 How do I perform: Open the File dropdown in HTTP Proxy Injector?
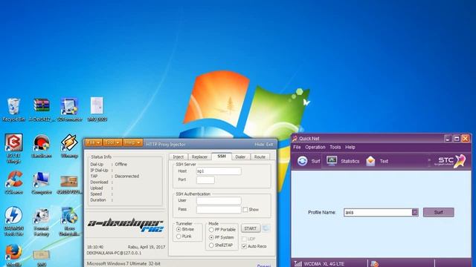tap(94, 142)
